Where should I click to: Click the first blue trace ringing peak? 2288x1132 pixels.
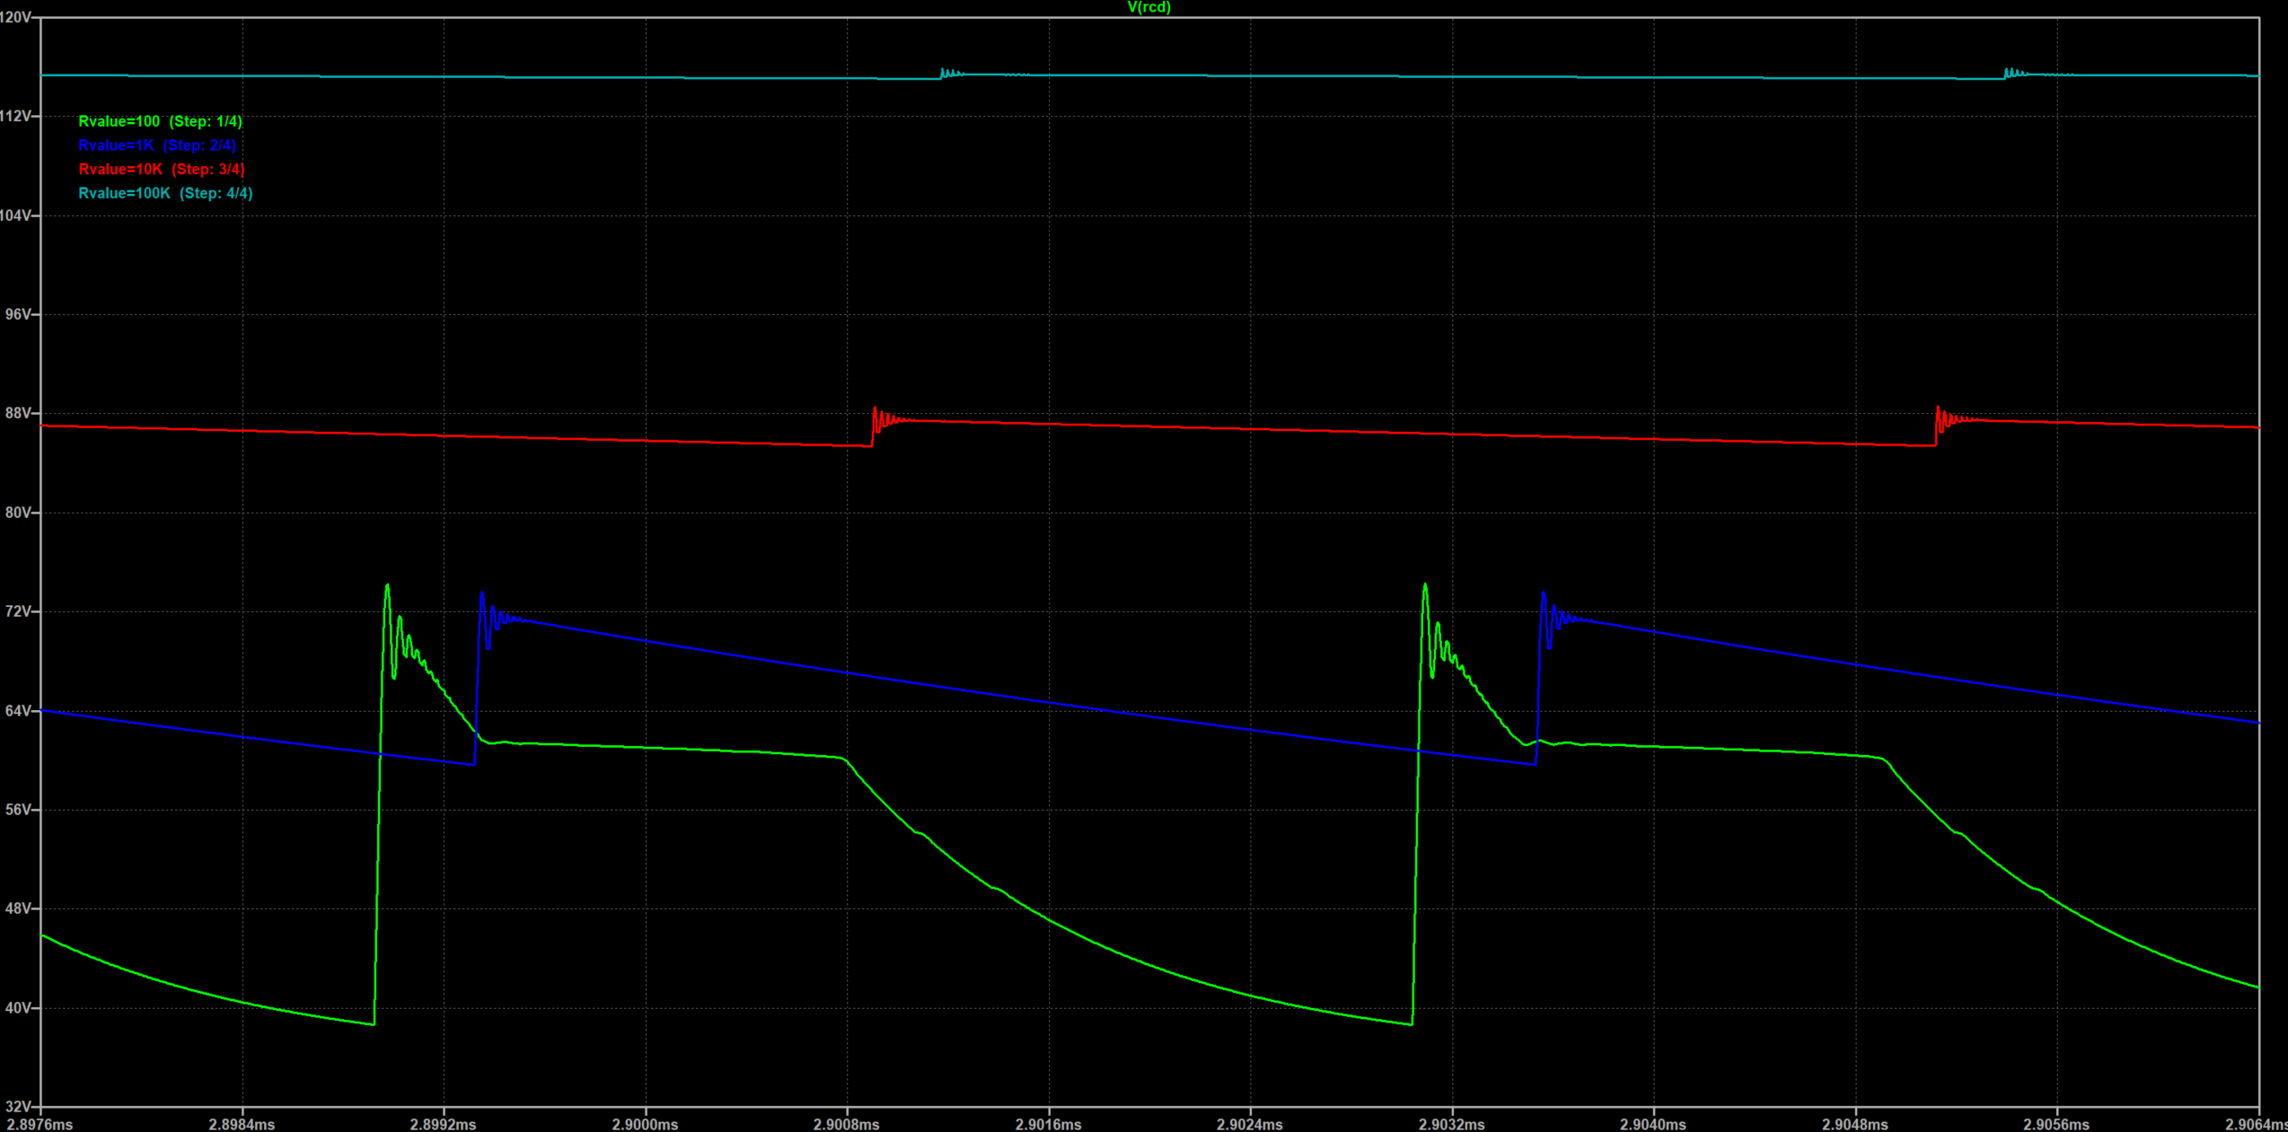(482, 594)
